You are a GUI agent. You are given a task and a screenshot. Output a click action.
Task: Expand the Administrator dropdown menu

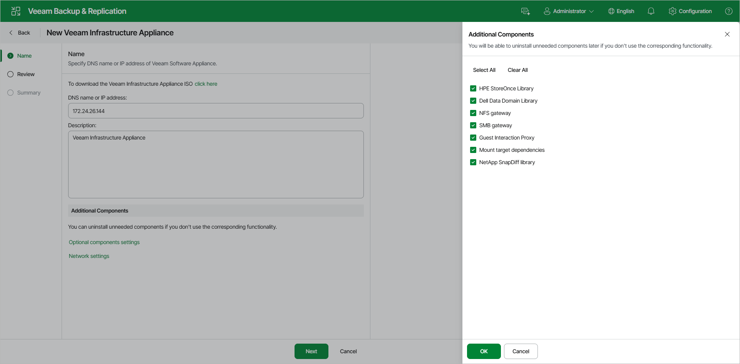592,11
